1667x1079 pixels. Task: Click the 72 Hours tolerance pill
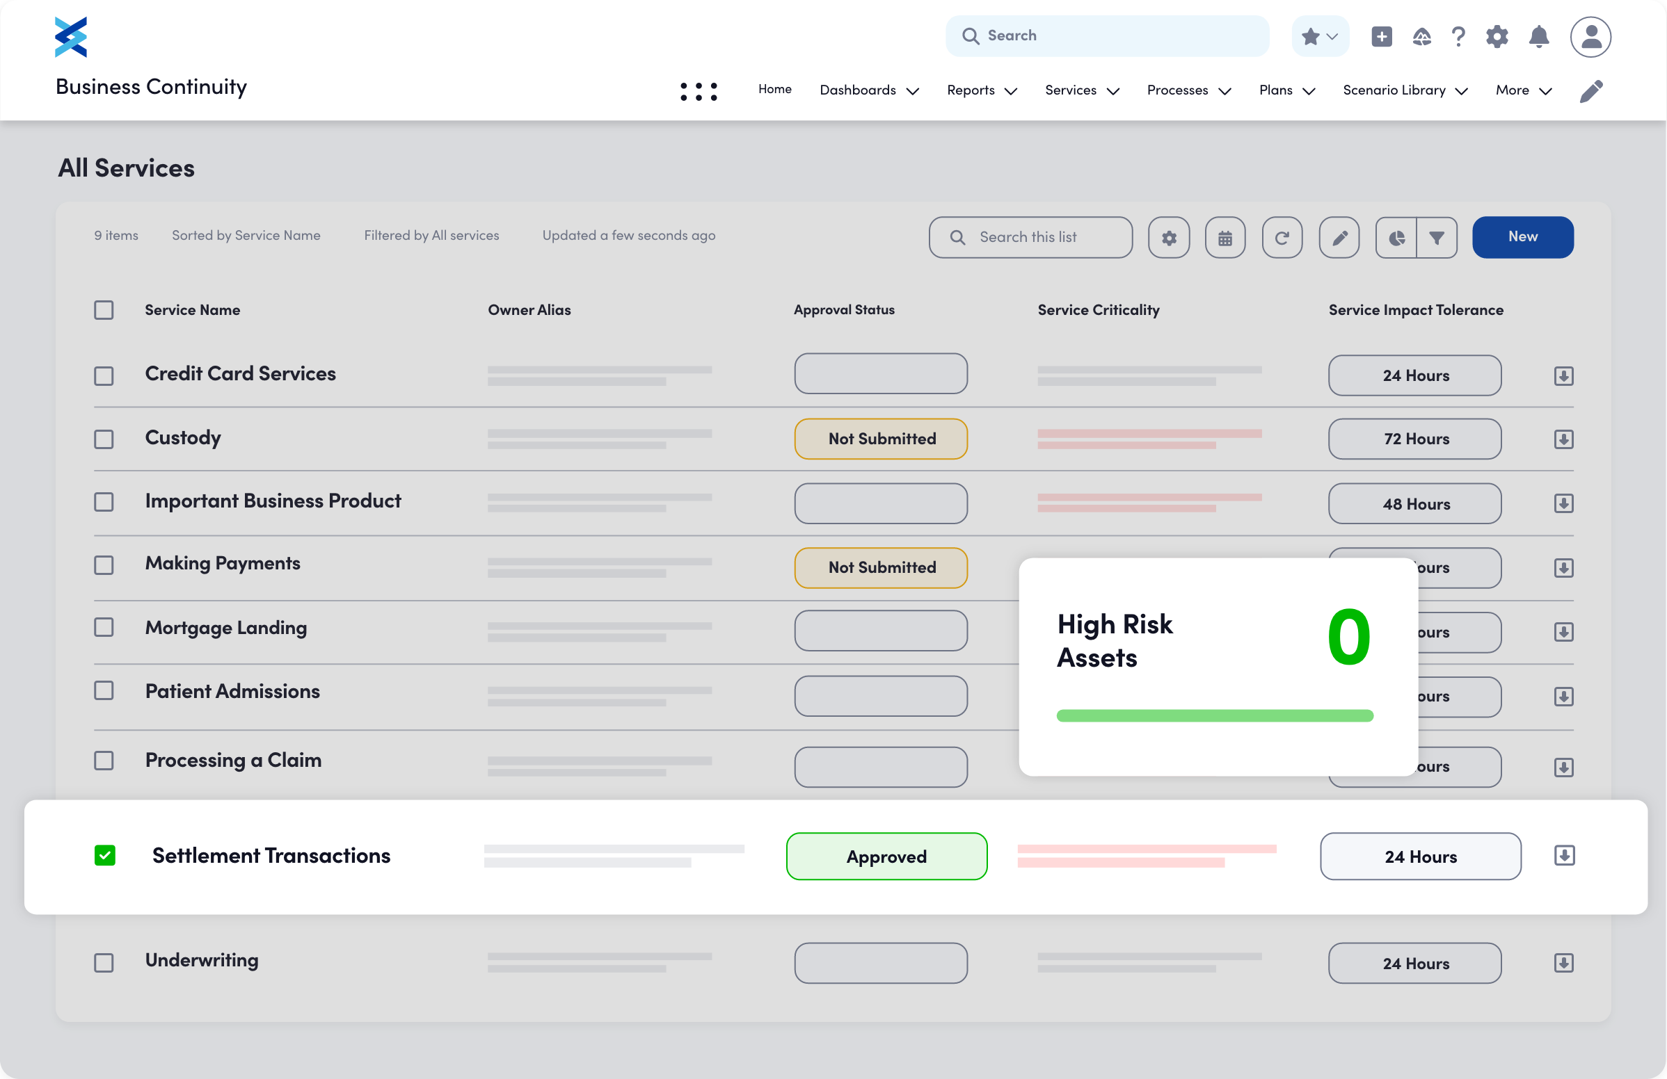pos(1414,439)
